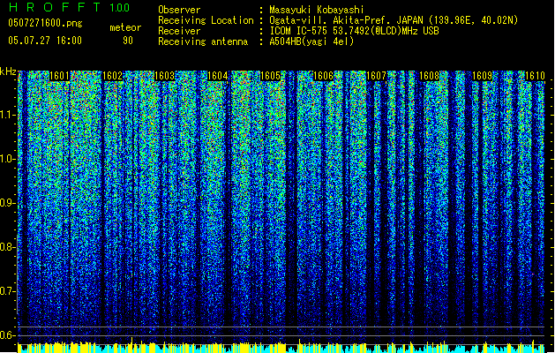Select the antenna value A504HB(yagi 4el)
This screenshot has width=555, height=353.
[x=311, y=41]
